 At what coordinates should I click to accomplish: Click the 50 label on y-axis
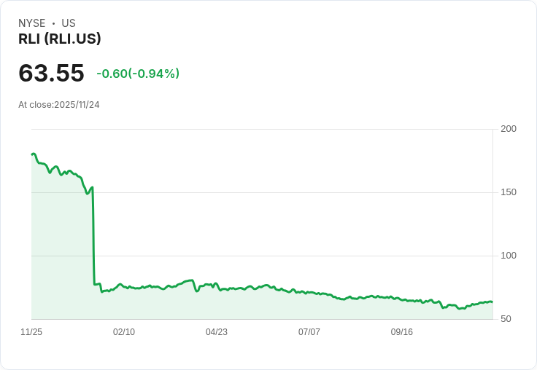click(x=506, y=319)
